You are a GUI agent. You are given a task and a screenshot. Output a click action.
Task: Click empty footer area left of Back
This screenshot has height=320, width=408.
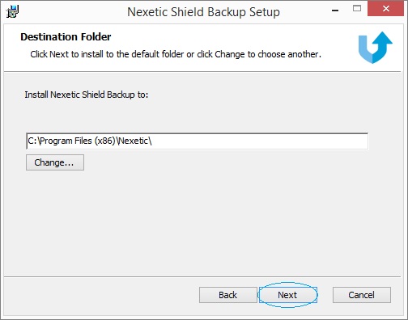(x=100, y=295)
